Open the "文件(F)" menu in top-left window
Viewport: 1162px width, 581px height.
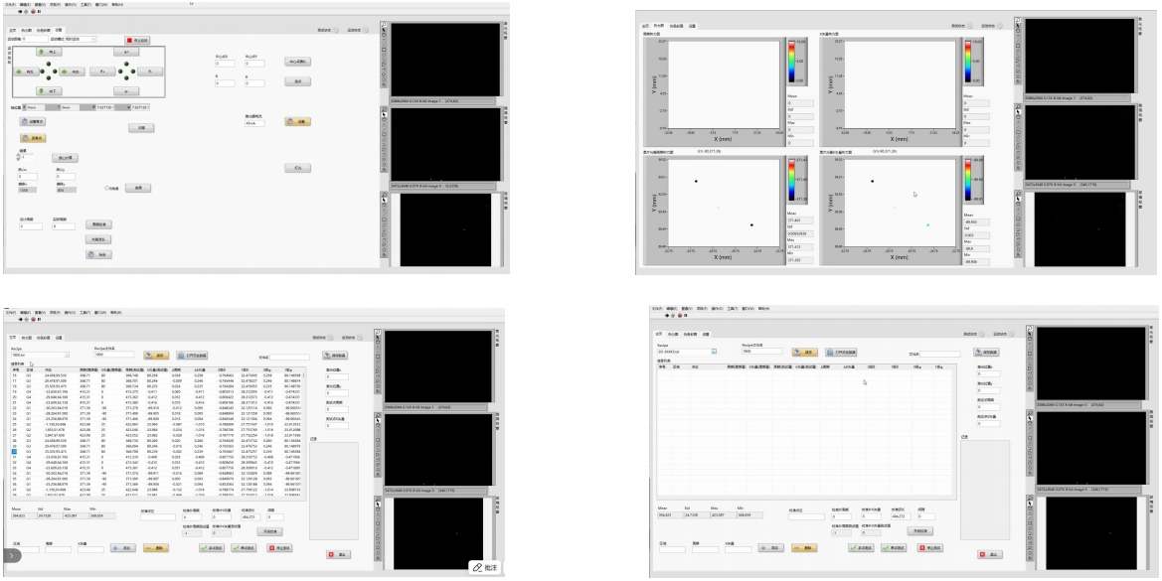pyautogui.click(x=11, y=5)
